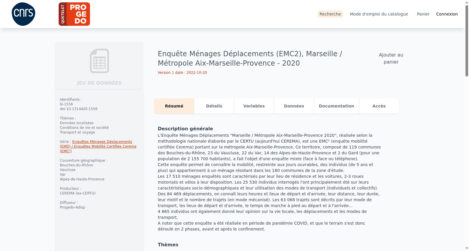Select the Résumé tab
The width and height of the screenshot is (469, 251).
click(174, 106)
